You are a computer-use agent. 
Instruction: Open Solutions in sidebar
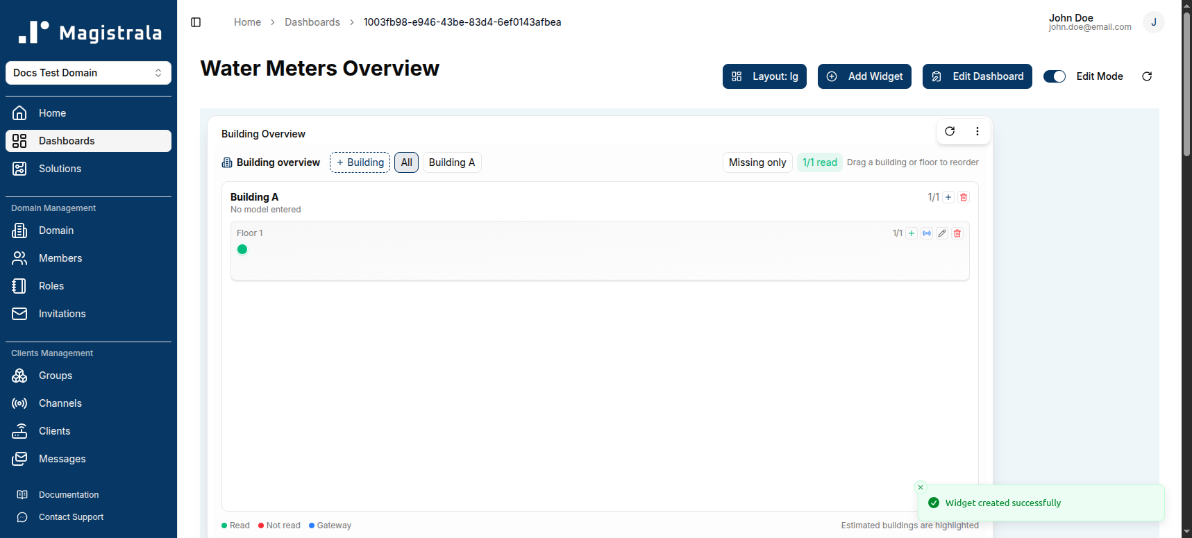click(88, 169)
